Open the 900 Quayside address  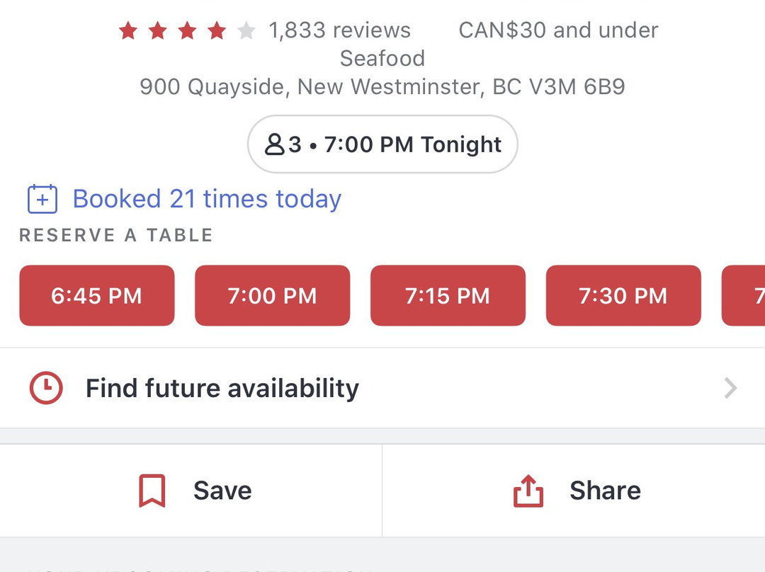pyautogui.click(x=382, y=87)
